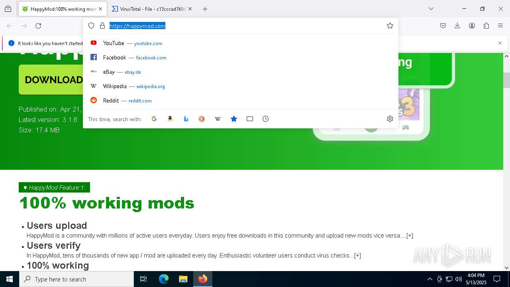Reload the current page
The image size is (510, 287).
[x=38, y=26]
